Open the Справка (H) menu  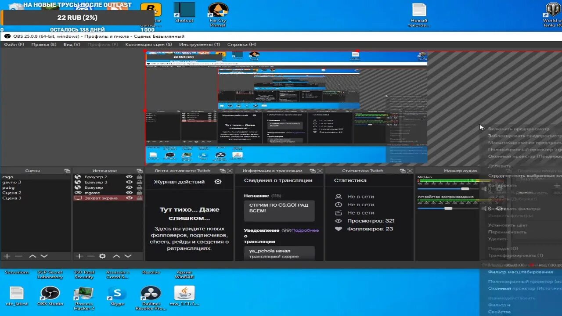241,44
